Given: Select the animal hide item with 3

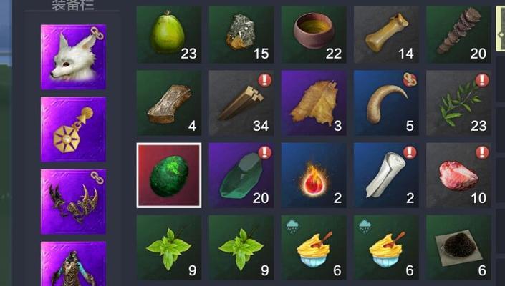Looking at the screenshot, I should pos(314,103).
